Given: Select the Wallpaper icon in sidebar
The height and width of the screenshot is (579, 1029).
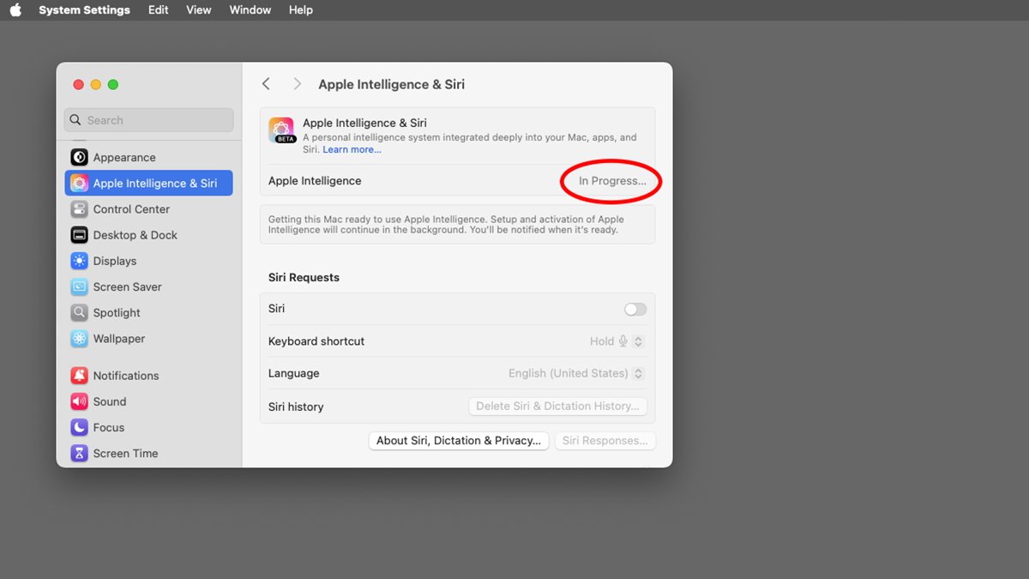Looking at the screenshot, I should (x=79, y=339).
